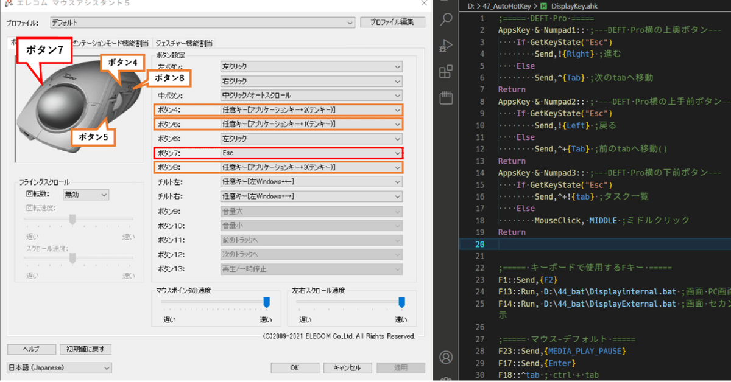
Task: Click the D: drive segment in breadcrumb
Action: point(471,5)
